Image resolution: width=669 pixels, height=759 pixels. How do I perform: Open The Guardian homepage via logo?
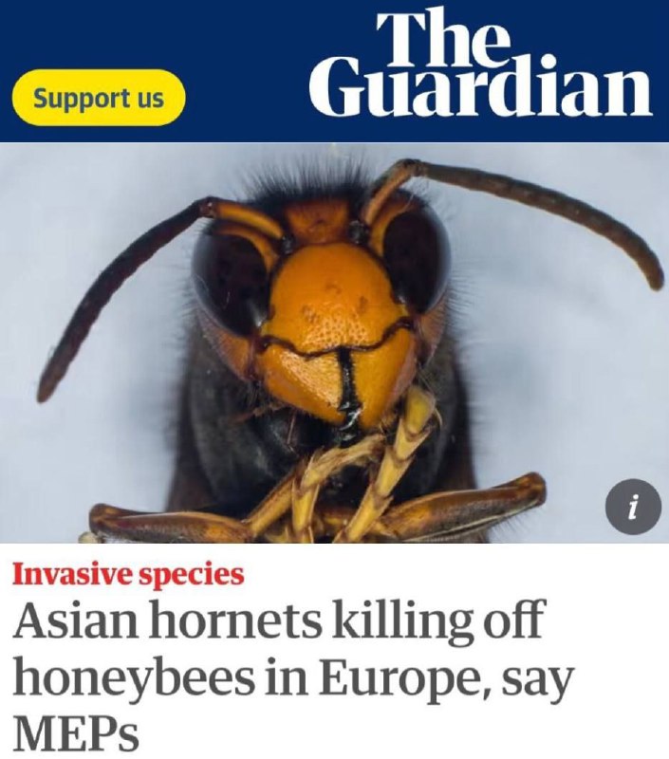[481, 63]
